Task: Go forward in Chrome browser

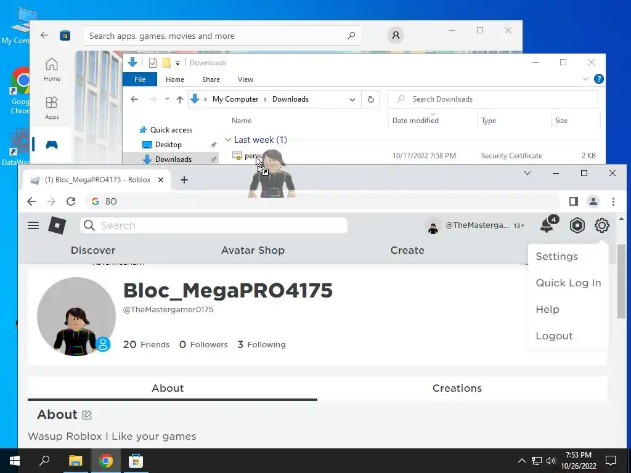Action: 51,201
